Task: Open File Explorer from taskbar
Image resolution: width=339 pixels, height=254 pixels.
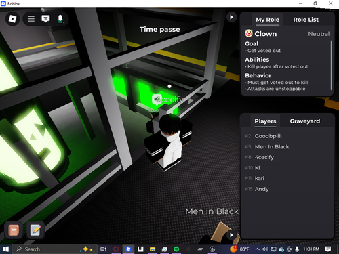Action: pos(153,249)
